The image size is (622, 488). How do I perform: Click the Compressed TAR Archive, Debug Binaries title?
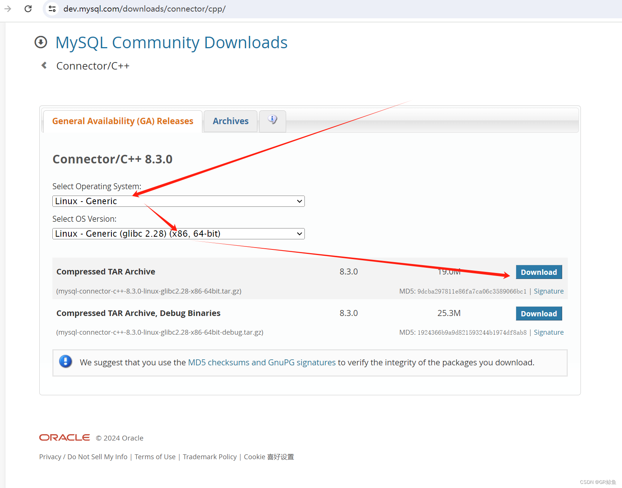138,313
